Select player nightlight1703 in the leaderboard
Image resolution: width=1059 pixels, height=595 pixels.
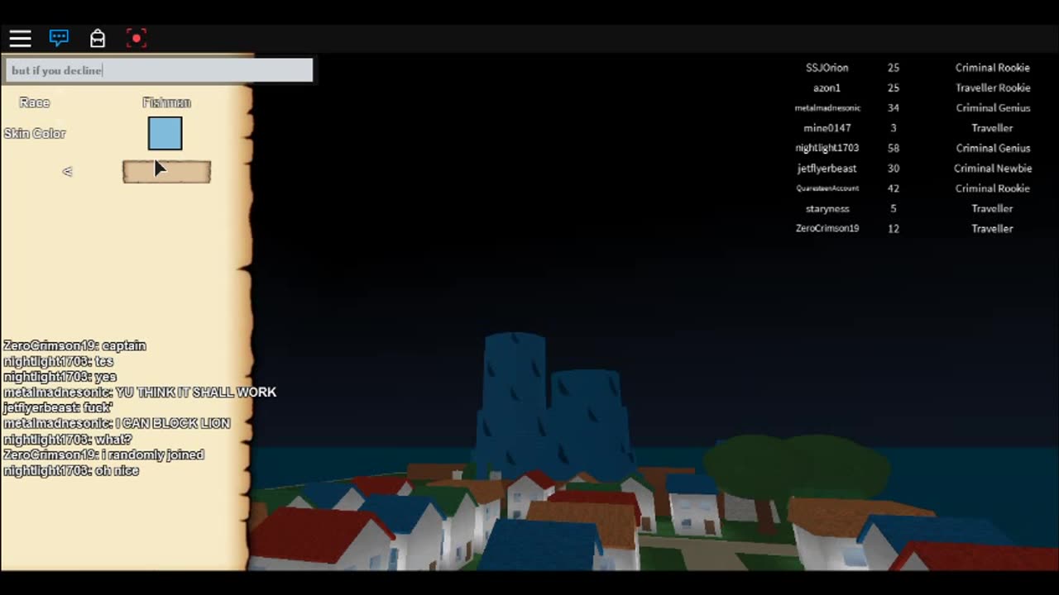pyautogui.click(x=827, y=148)
